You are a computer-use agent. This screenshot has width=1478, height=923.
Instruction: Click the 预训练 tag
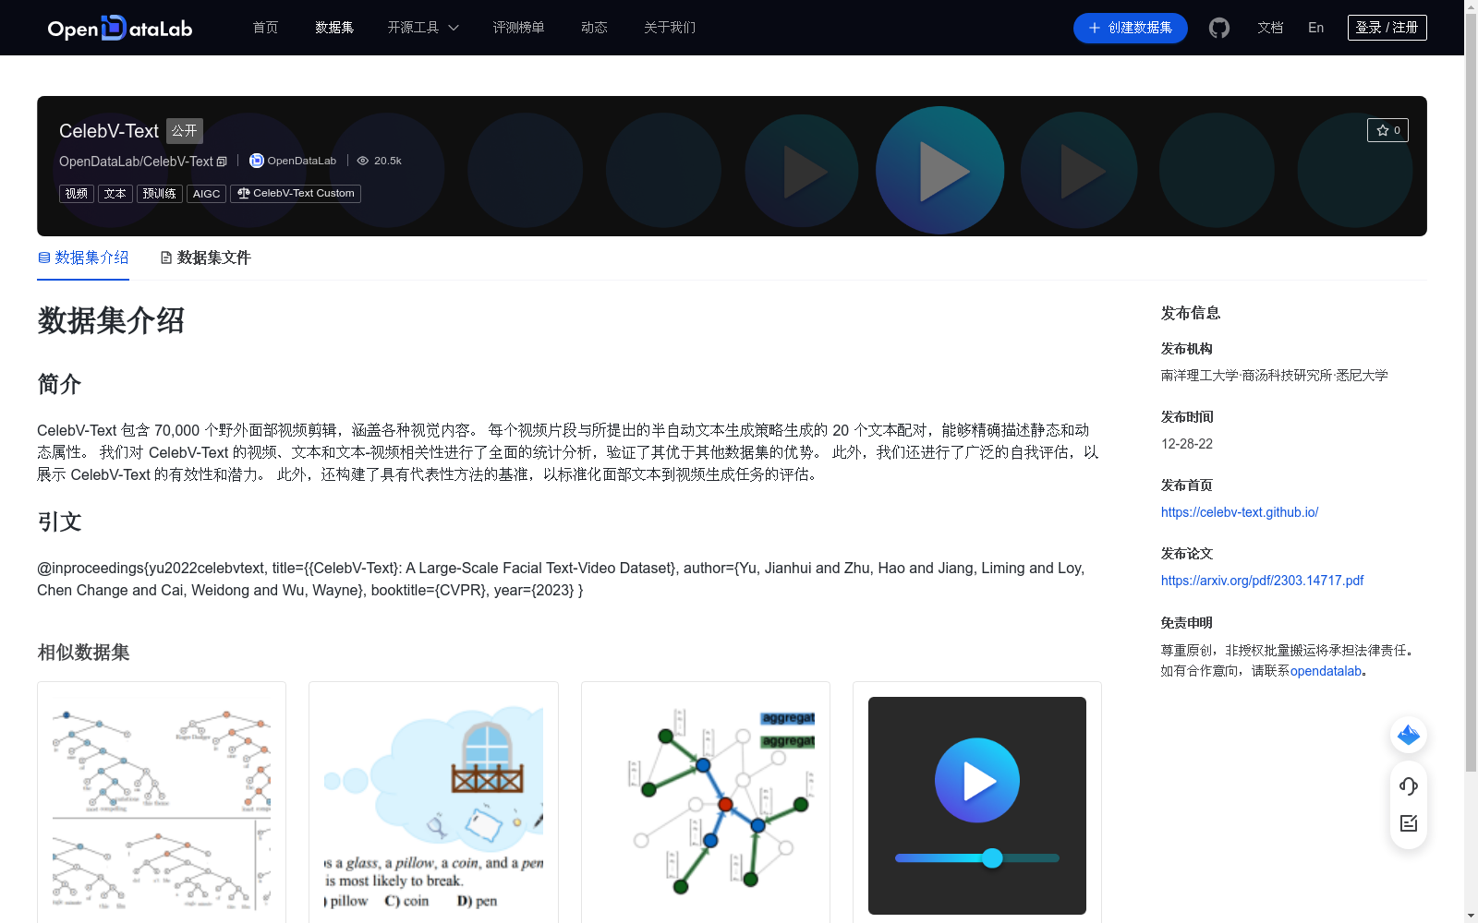(x=160, y=193)
